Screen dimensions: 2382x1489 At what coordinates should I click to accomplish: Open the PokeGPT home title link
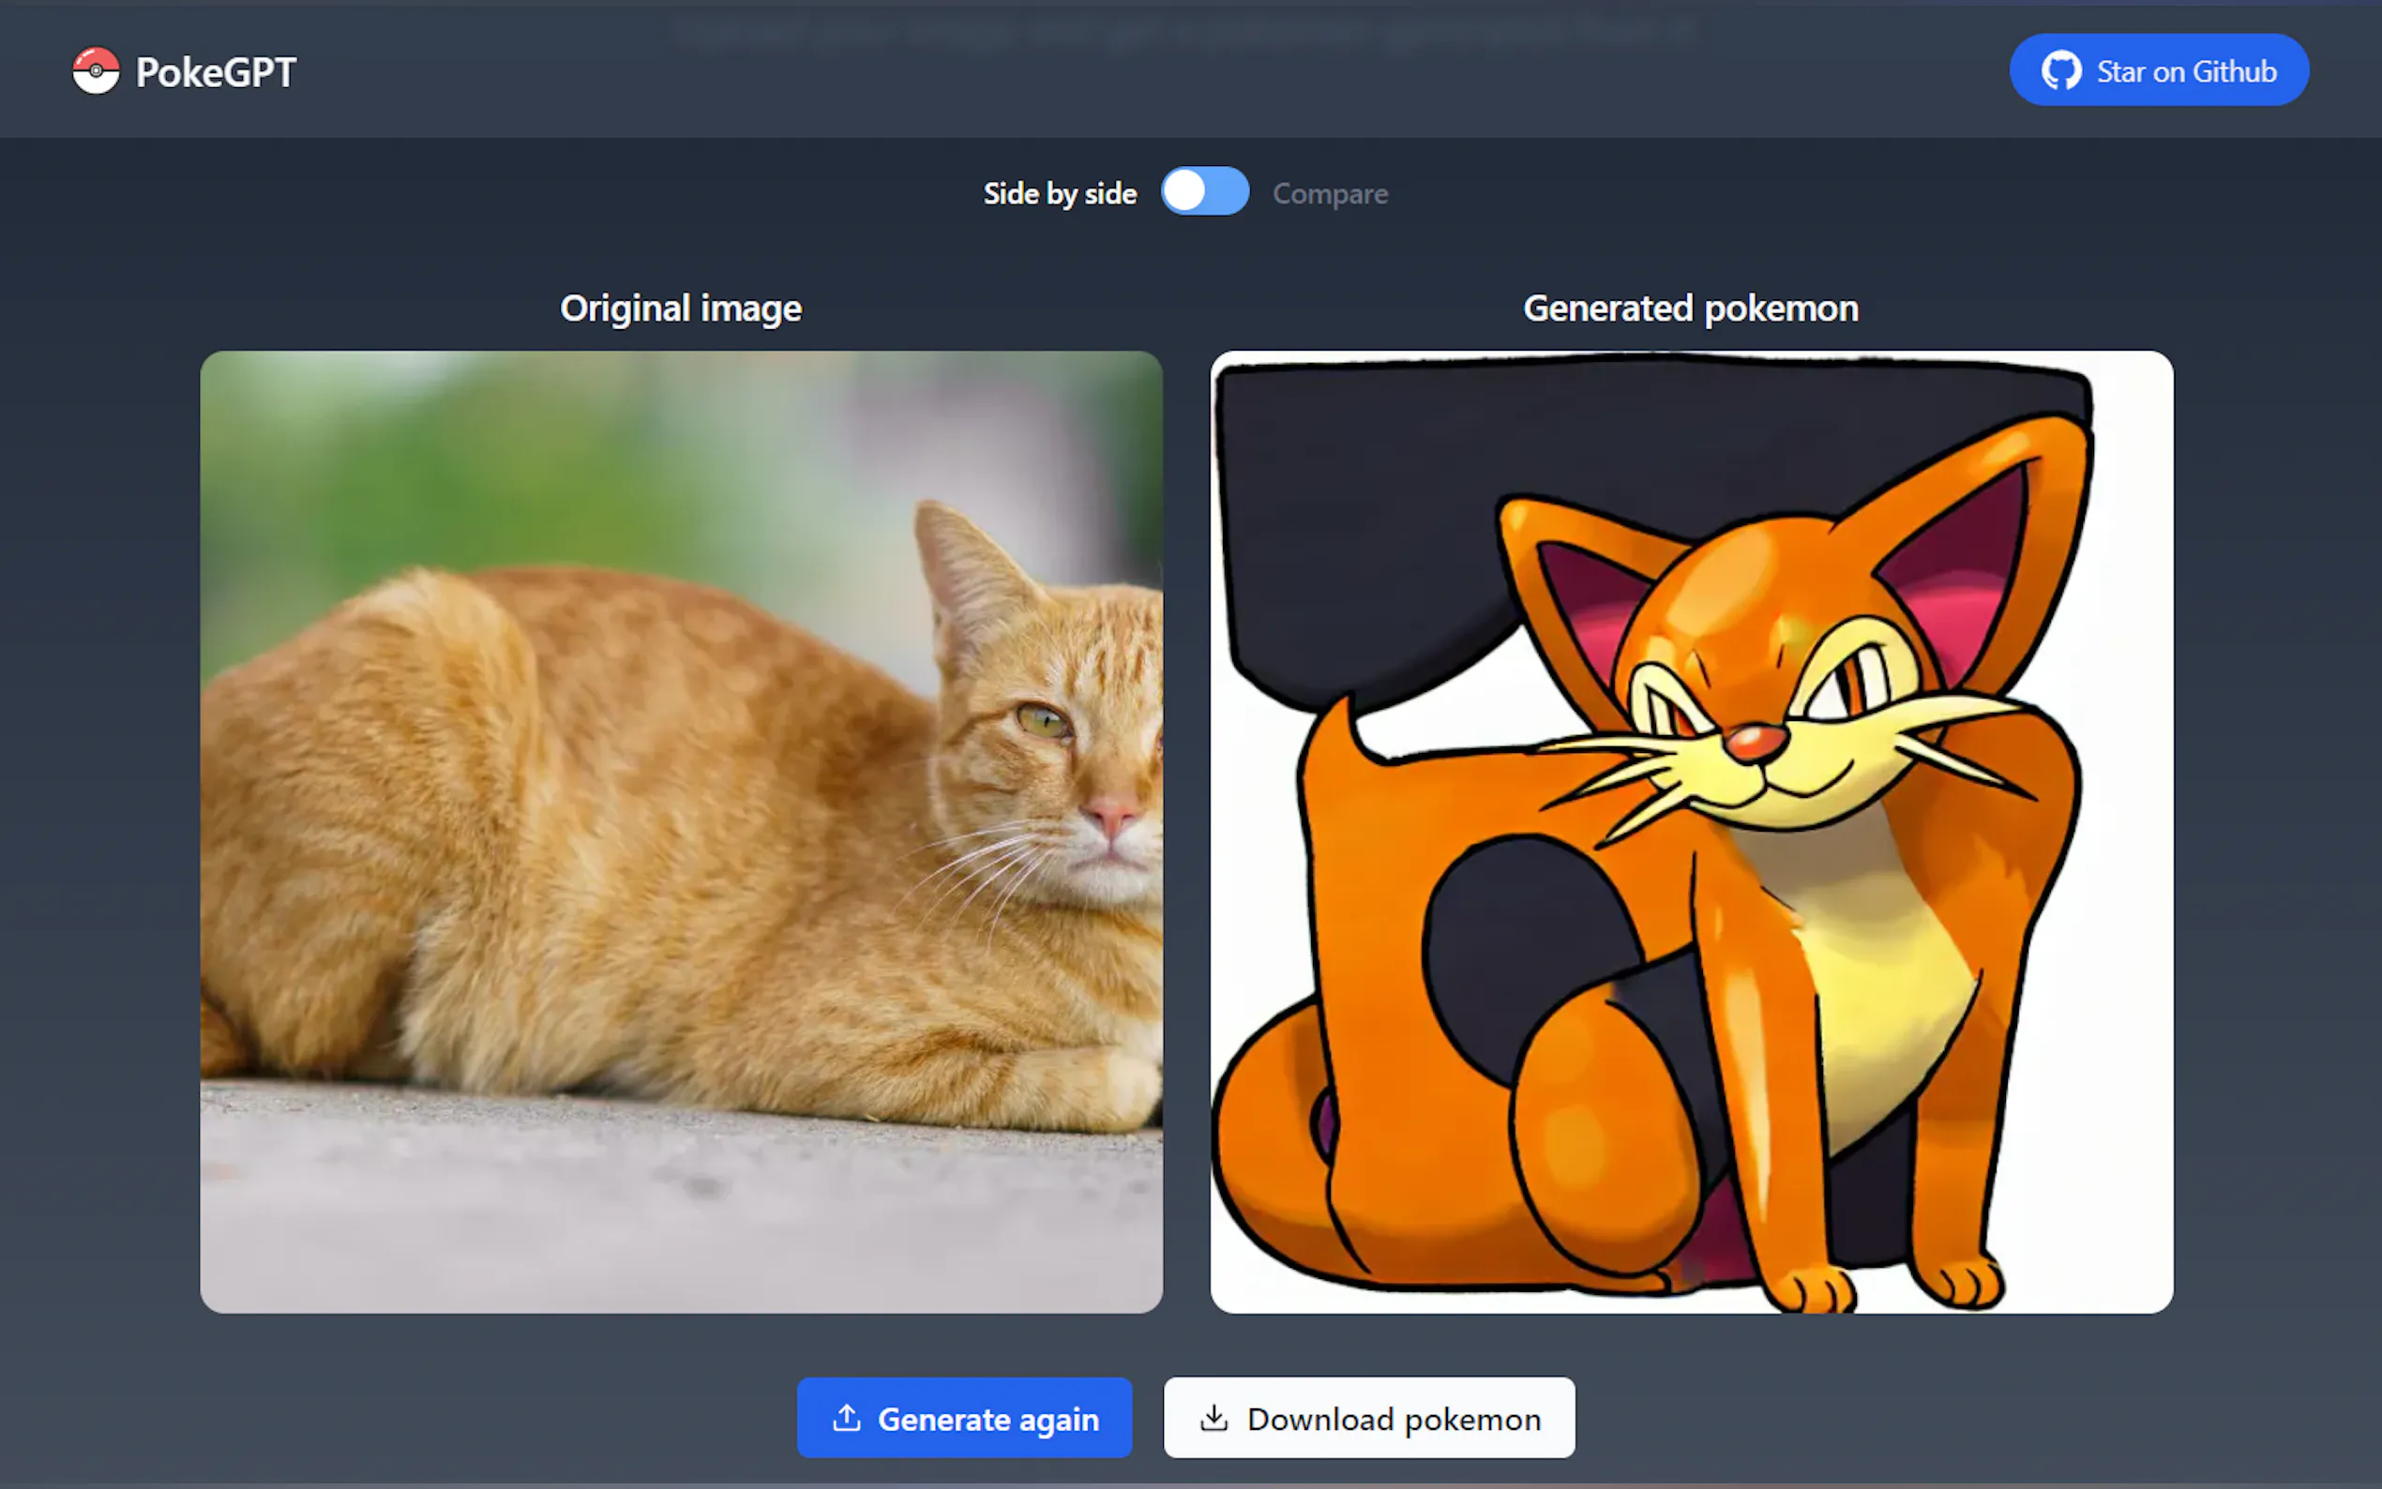coord(216,73)
